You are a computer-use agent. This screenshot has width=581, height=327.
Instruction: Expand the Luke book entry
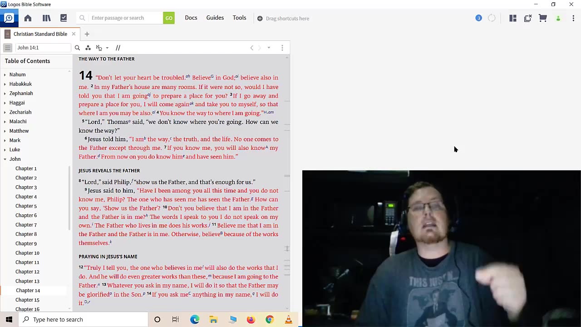[5, 149]
